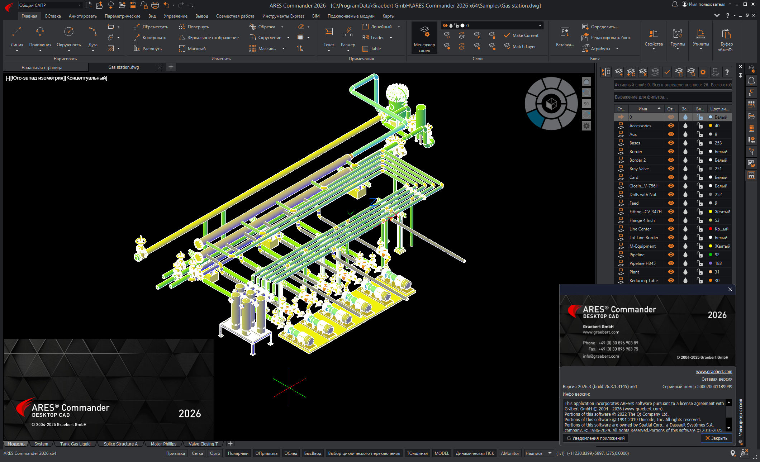
Task: Expand the workspace selector dropdown
Action: [80, 5]
